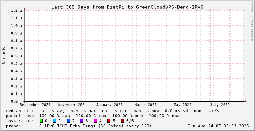Click the September 2024 axis label

[35, 105]
